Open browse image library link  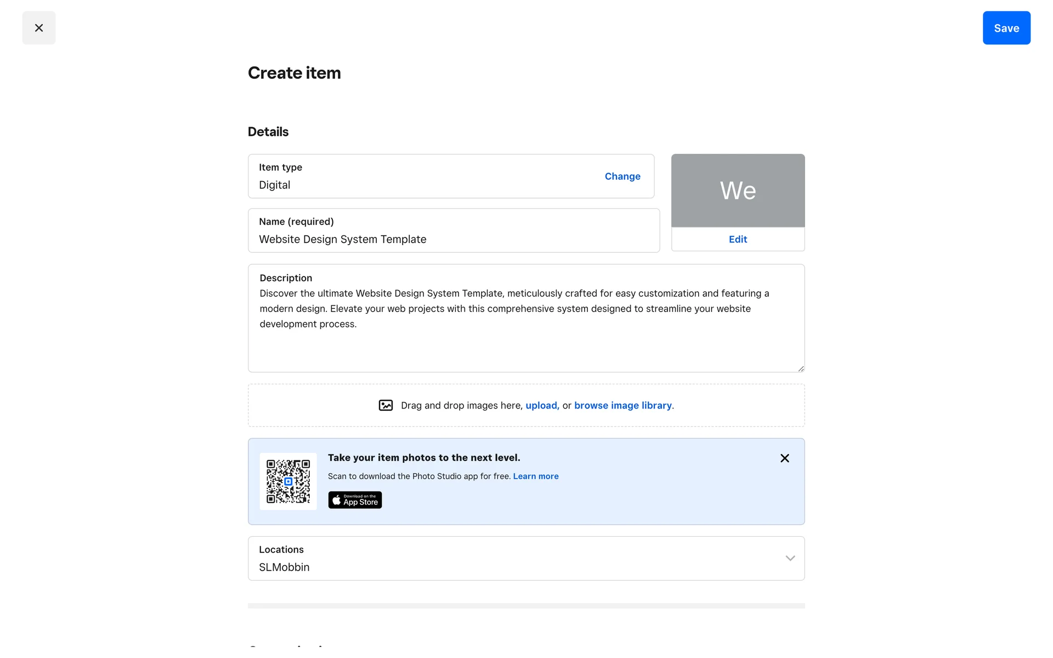pos(622,405)
